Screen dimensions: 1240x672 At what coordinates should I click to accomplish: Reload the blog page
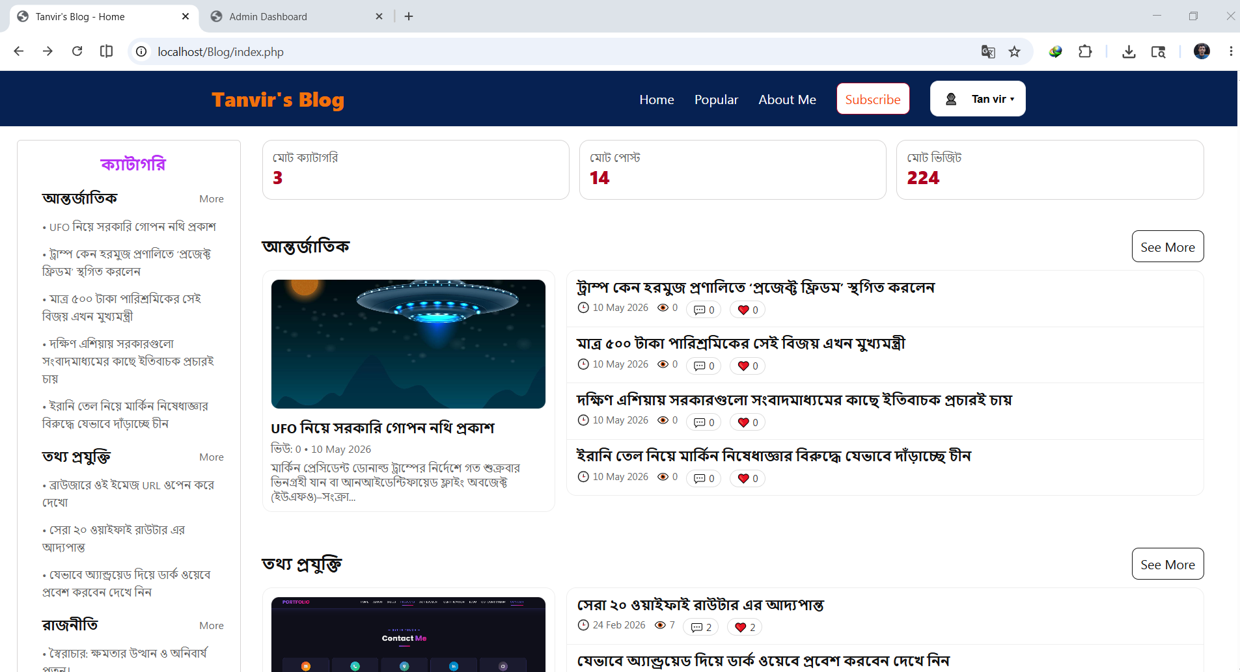(77, 51)
